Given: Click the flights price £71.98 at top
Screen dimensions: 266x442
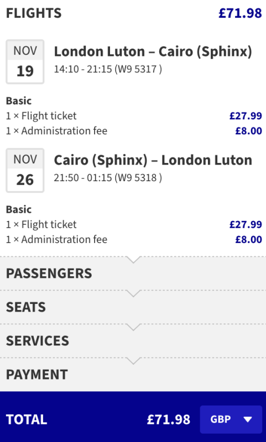Looking at the screenshot, I should tap(240, 13).
